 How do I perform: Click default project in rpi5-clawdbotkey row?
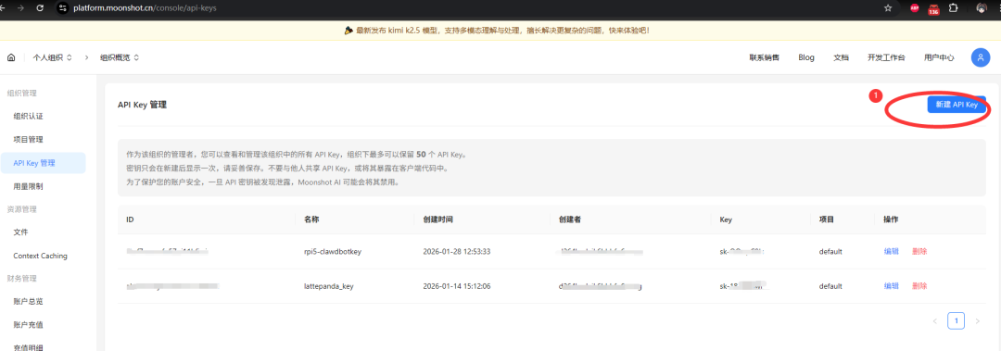click(830, 252)
